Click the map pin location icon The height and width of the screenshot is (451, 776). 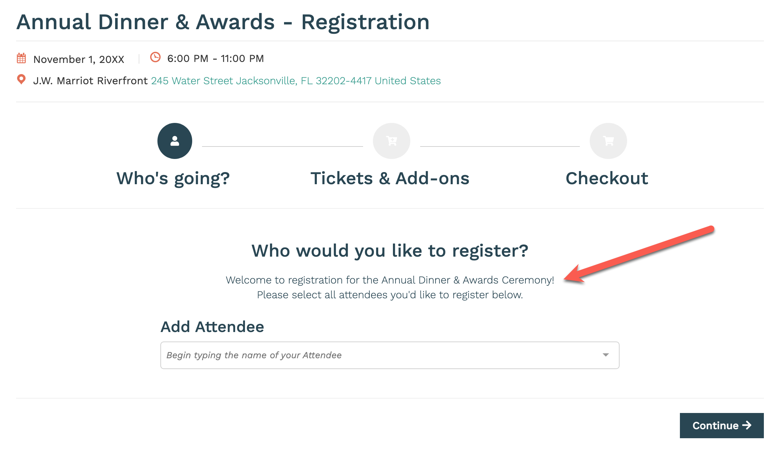[x=21, y=79]
